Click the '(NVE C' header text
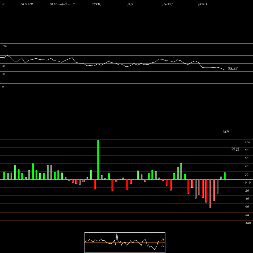The width and height of the screenshot is (253, 253). (203, 4)
